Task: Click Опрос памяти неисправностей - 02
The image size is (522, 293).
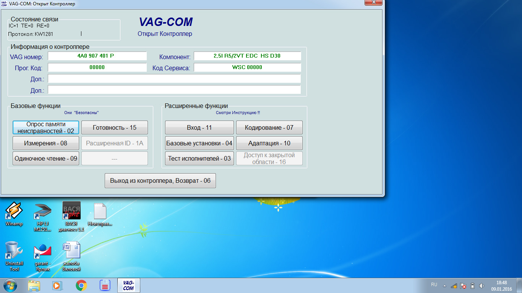Action: click(x=46, y=127)
